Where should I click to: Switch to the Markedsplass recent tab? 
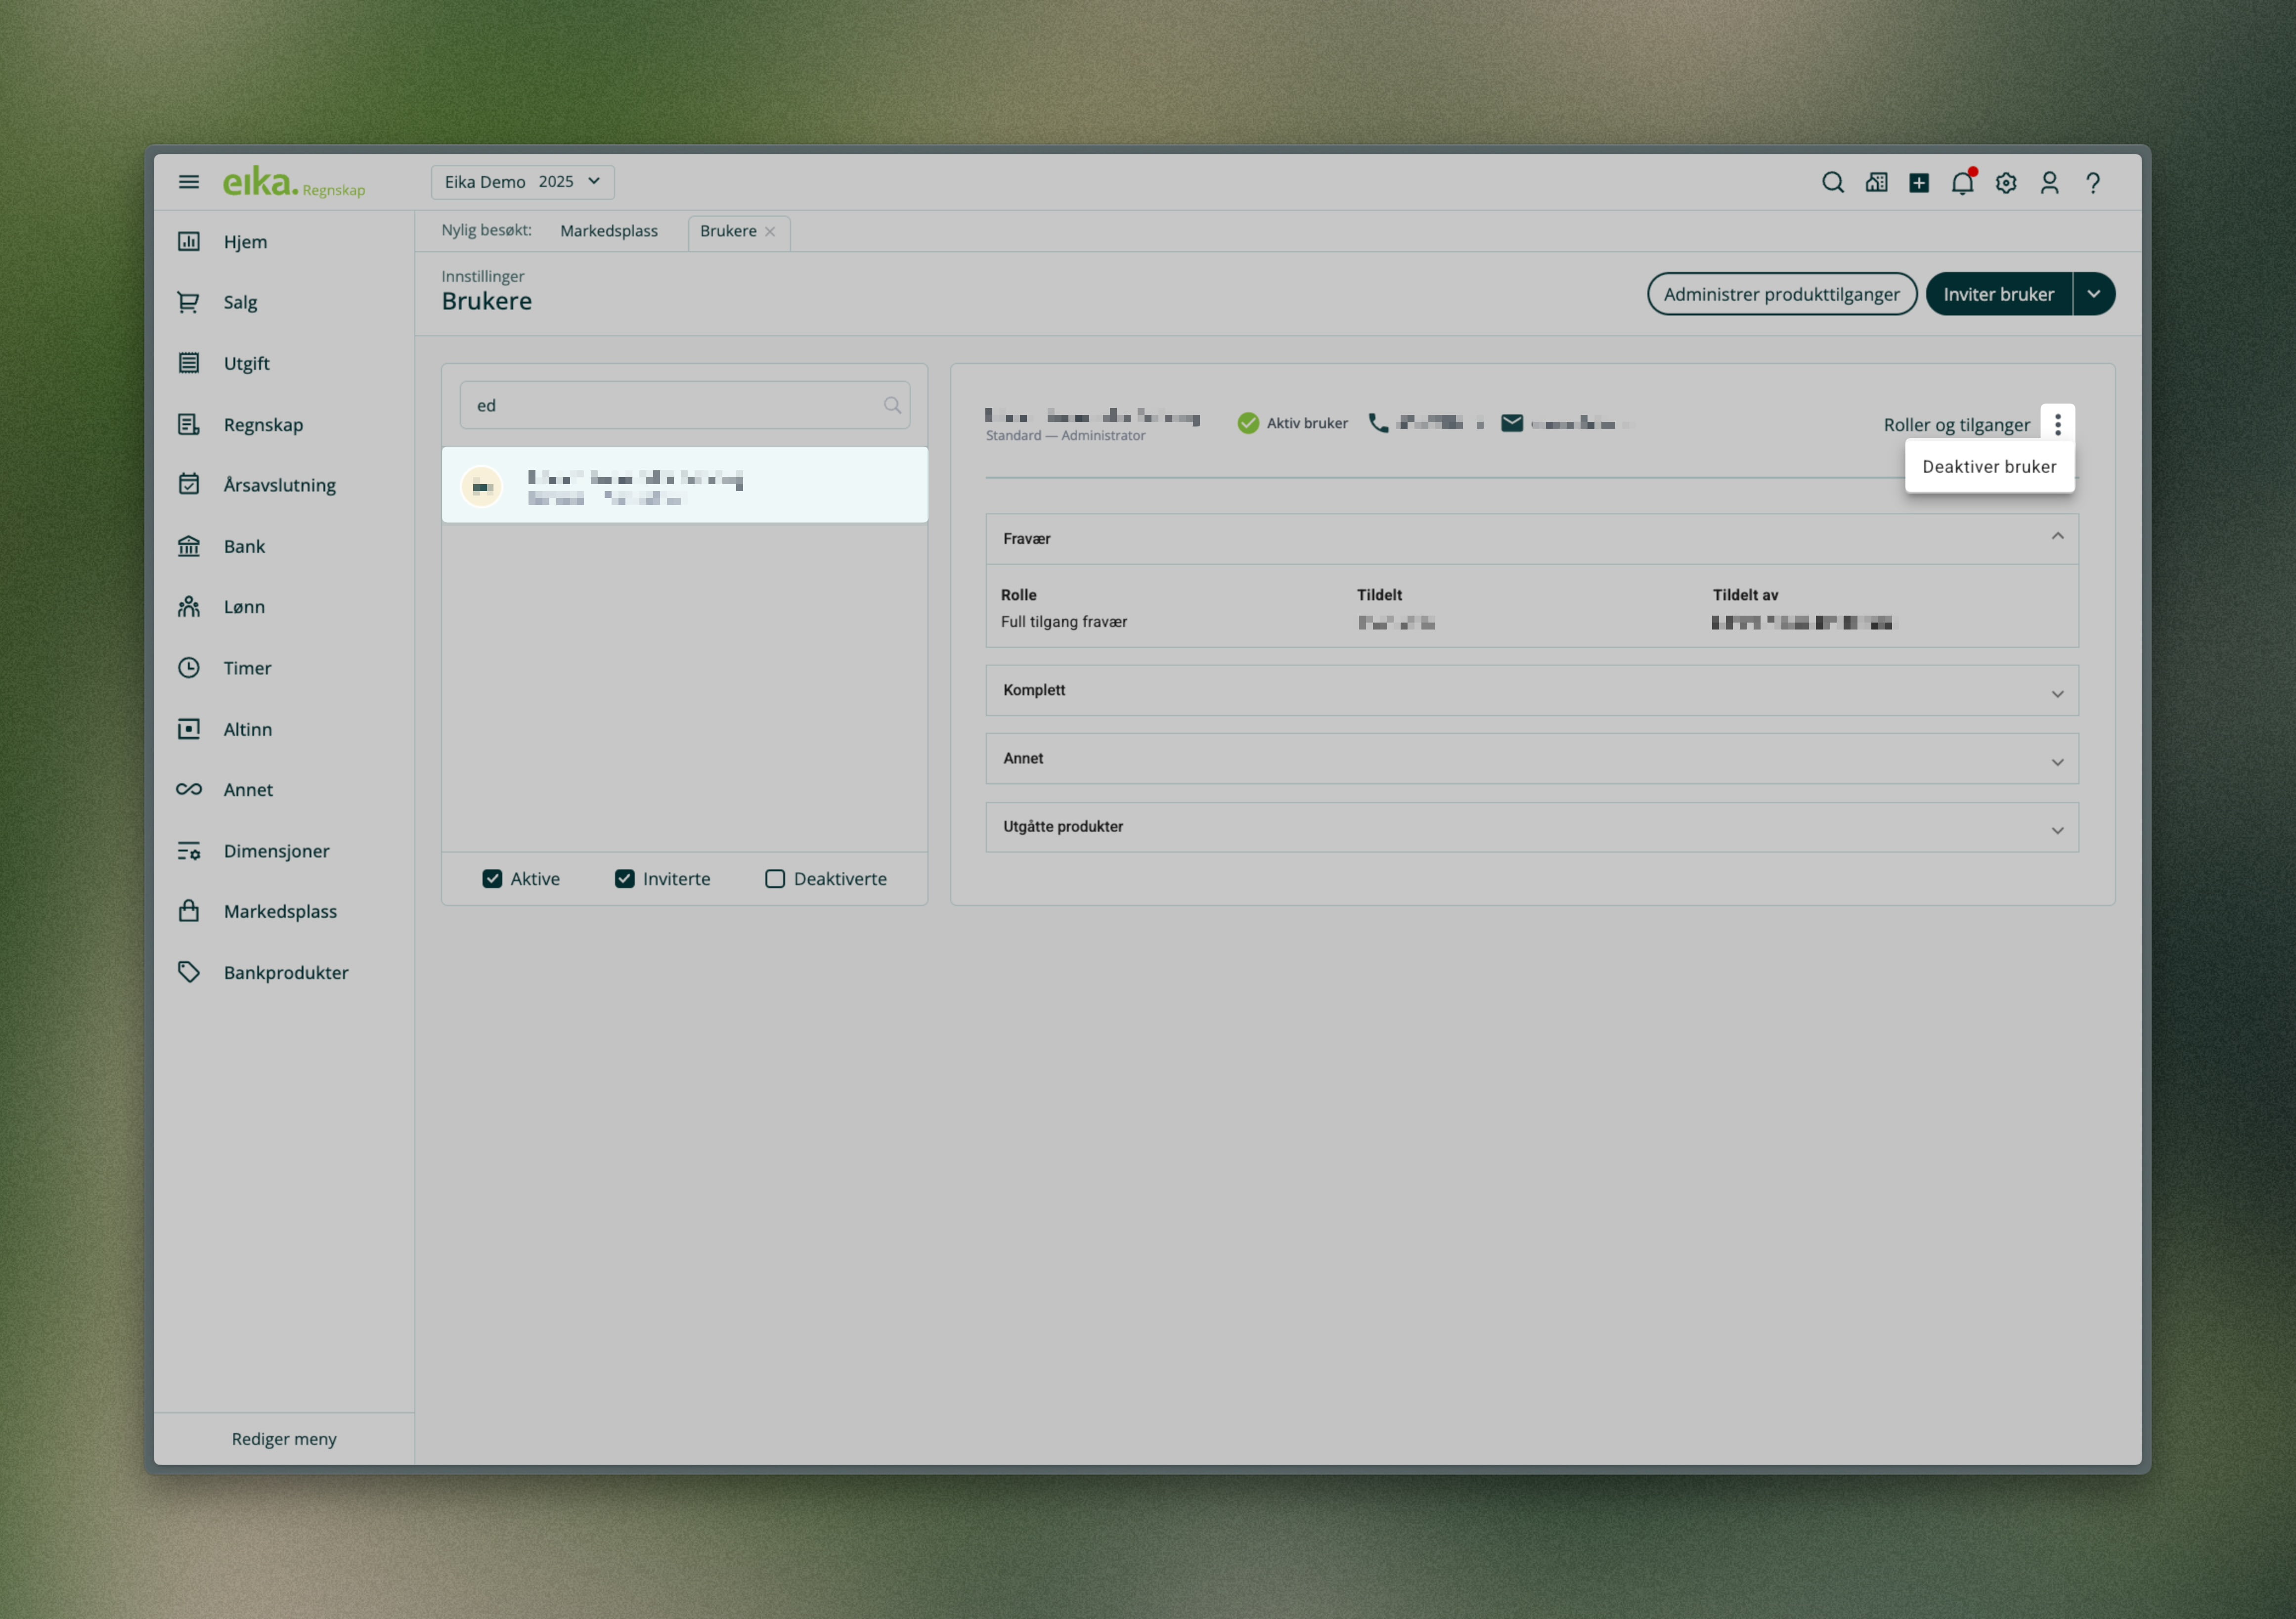point(608,231)
